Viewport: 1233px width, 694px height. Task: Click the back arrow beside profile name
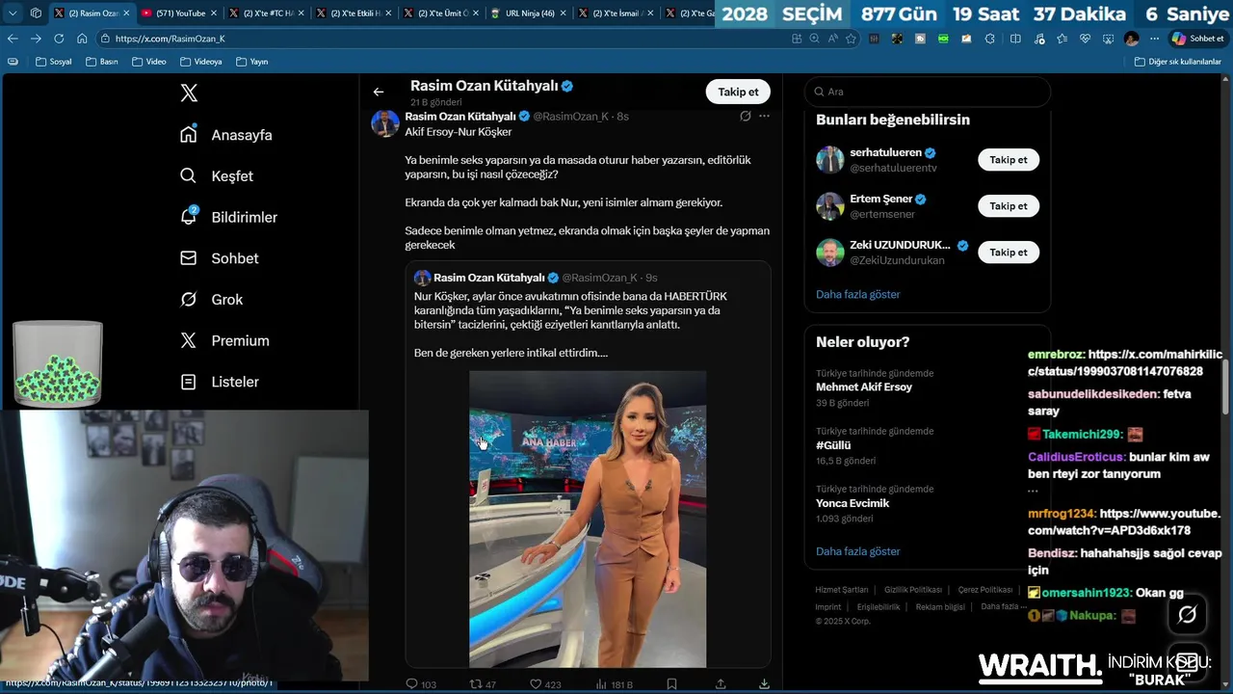point(379,92)
